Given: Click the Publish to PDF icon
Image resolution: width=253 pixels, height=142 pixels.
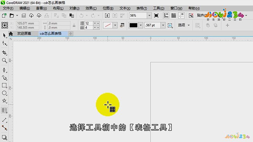Looking at the screenshot, I should (122, 15).
